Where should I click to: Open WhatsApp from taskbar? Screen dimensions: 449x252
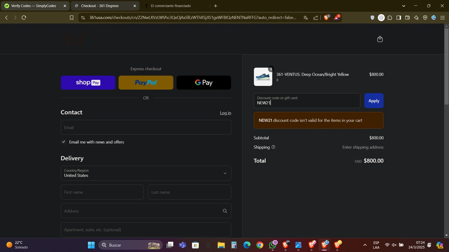click(273, 245)
